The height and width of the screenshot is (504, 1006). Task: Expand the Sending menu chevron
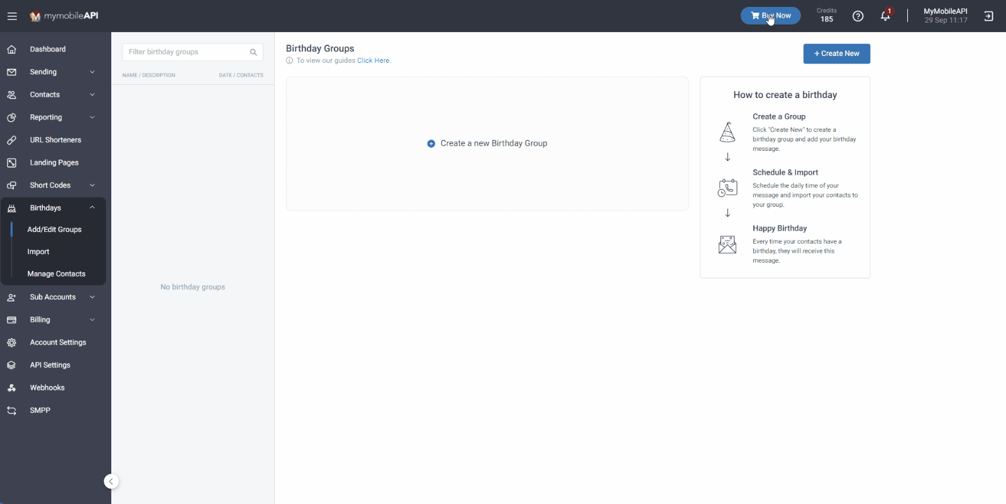92,72
